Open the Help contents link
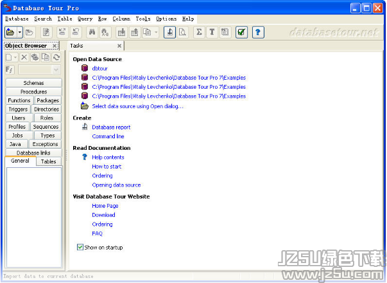Viewport: 387px width, 283px height. point(108,158)
